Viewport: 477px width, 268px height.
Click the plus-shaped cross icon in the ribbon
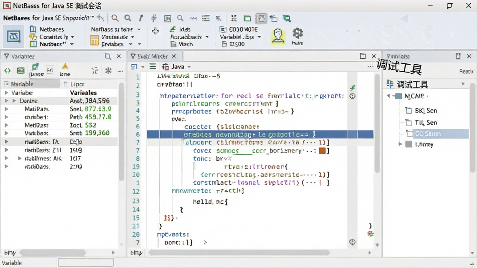point(156,31)
